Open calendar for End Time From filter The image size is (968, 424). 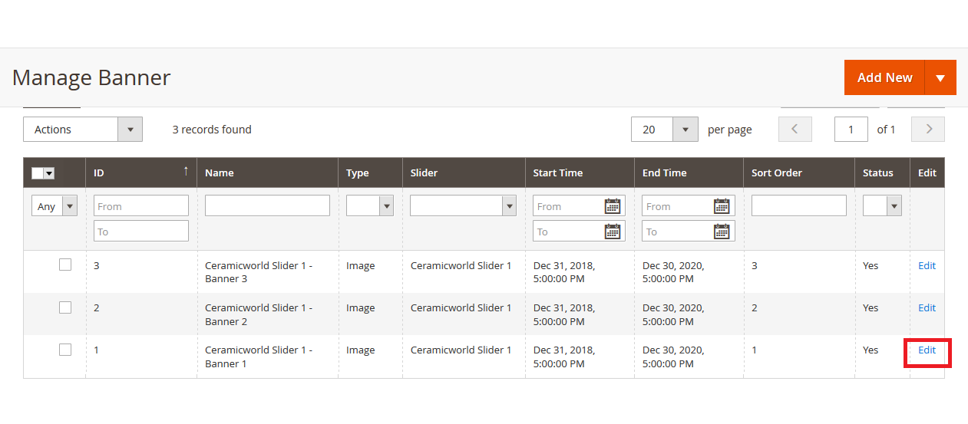722,205
